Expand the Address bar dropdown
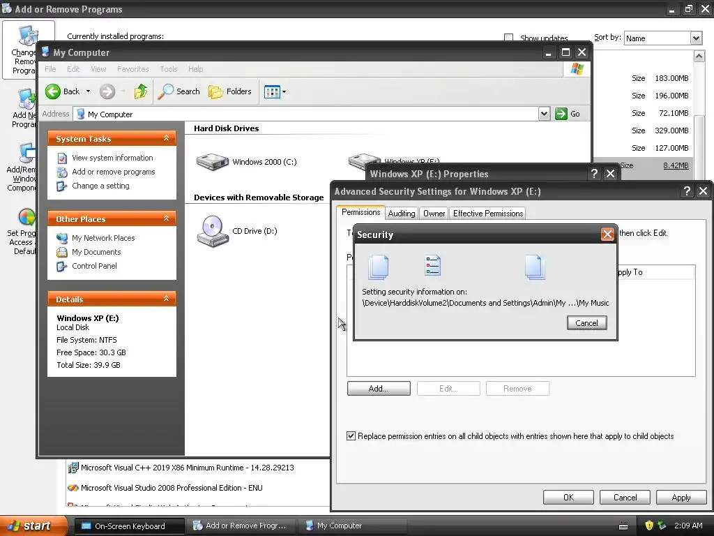 click(x=544, y=114)
